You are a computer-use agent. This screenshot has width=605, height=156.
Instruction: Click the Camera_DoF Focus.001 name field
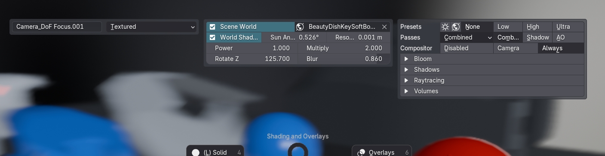[57, 27]
